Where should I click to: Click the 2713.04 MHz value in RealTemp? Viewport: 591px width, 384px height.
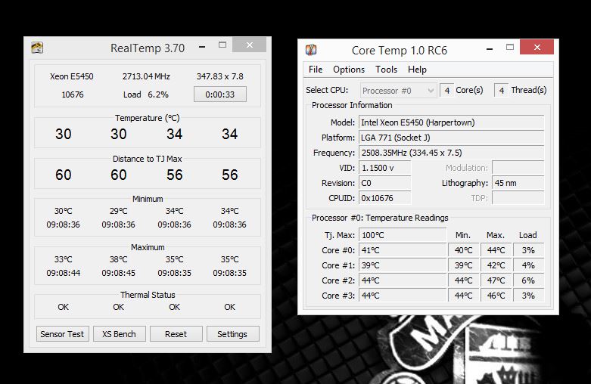(146, 76)
